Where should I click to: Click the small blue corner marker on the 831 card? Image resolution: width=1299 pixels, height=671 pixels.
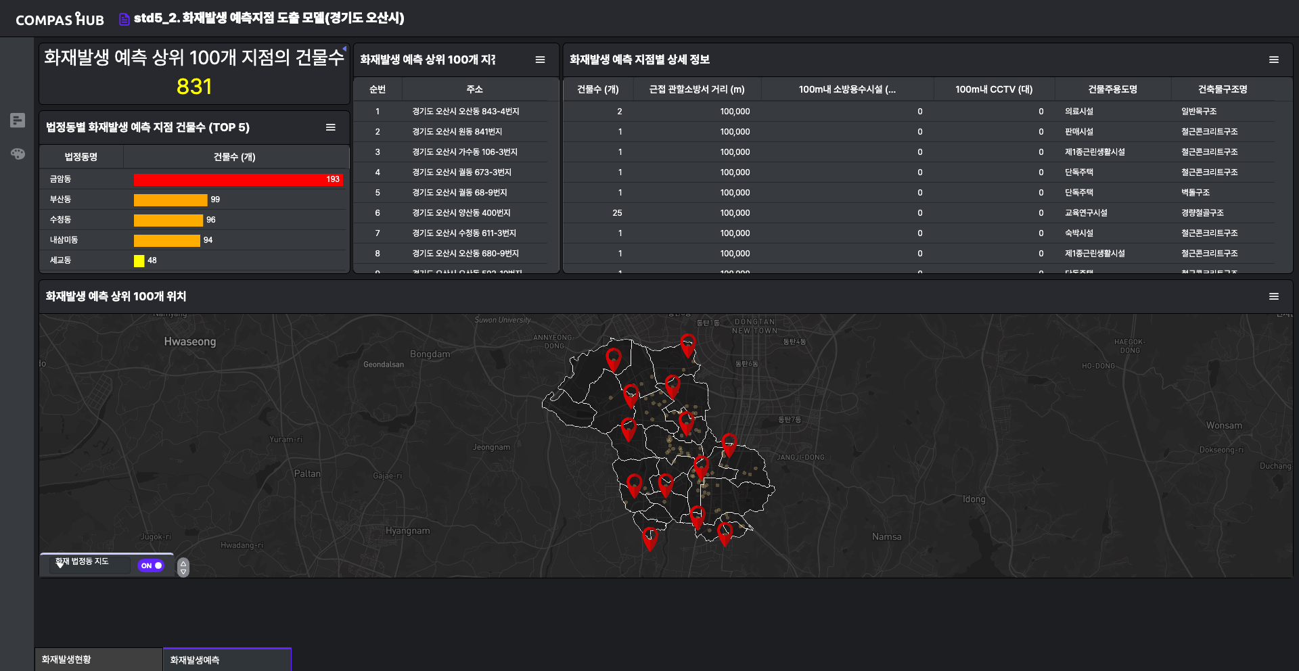(344, 49)
